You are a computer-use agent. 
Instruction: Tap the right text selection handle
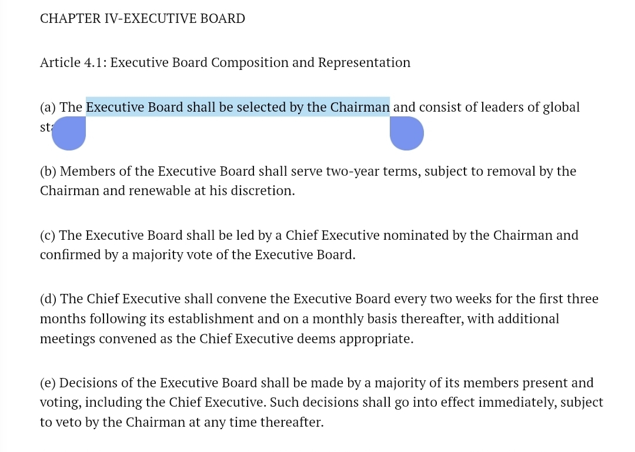pos(406,133)
